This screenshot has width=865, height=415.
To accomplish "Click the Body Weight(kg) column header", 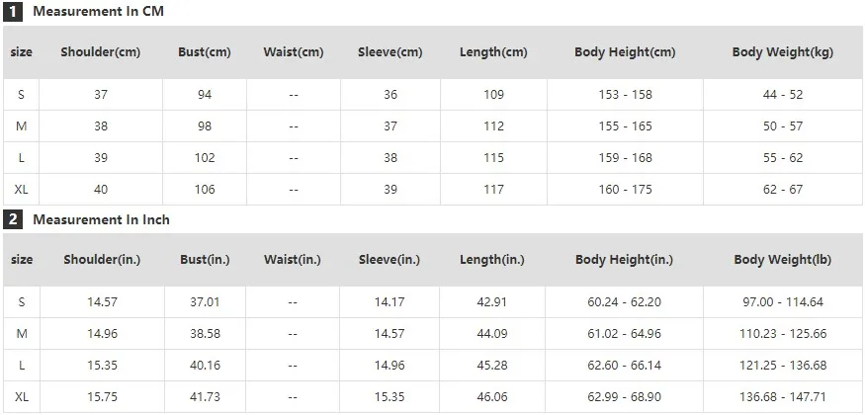I will tap(783, 52).
